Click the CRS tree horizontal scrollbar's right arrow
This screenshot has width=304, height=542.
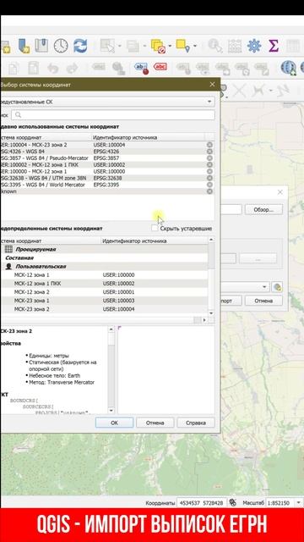coord(204,320)
